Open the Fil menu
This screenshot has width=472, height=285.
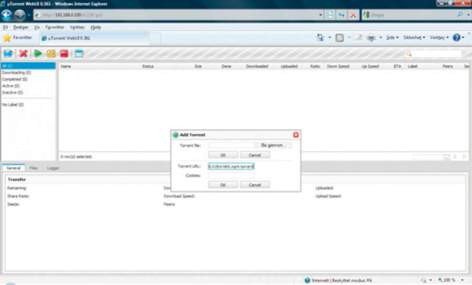tap(5, 27)
